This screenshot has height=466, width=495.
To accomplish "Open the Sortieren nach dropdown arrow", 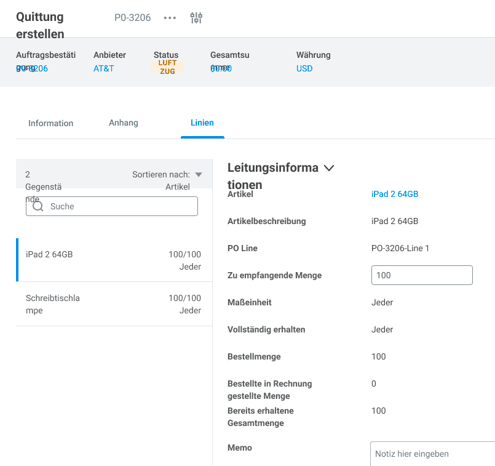I will (x=198, y=175).
